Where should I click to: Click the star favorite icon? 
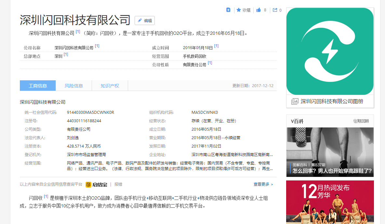pyautogui.click(x=239, y=10)
